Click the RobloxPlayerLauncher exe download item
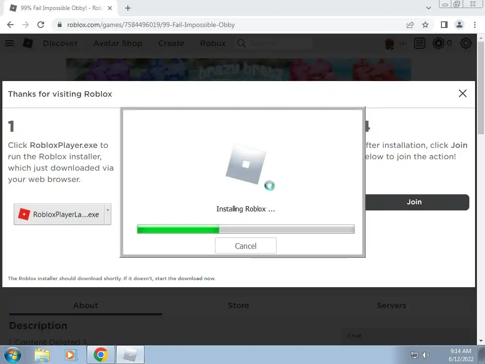 (59, 214)
